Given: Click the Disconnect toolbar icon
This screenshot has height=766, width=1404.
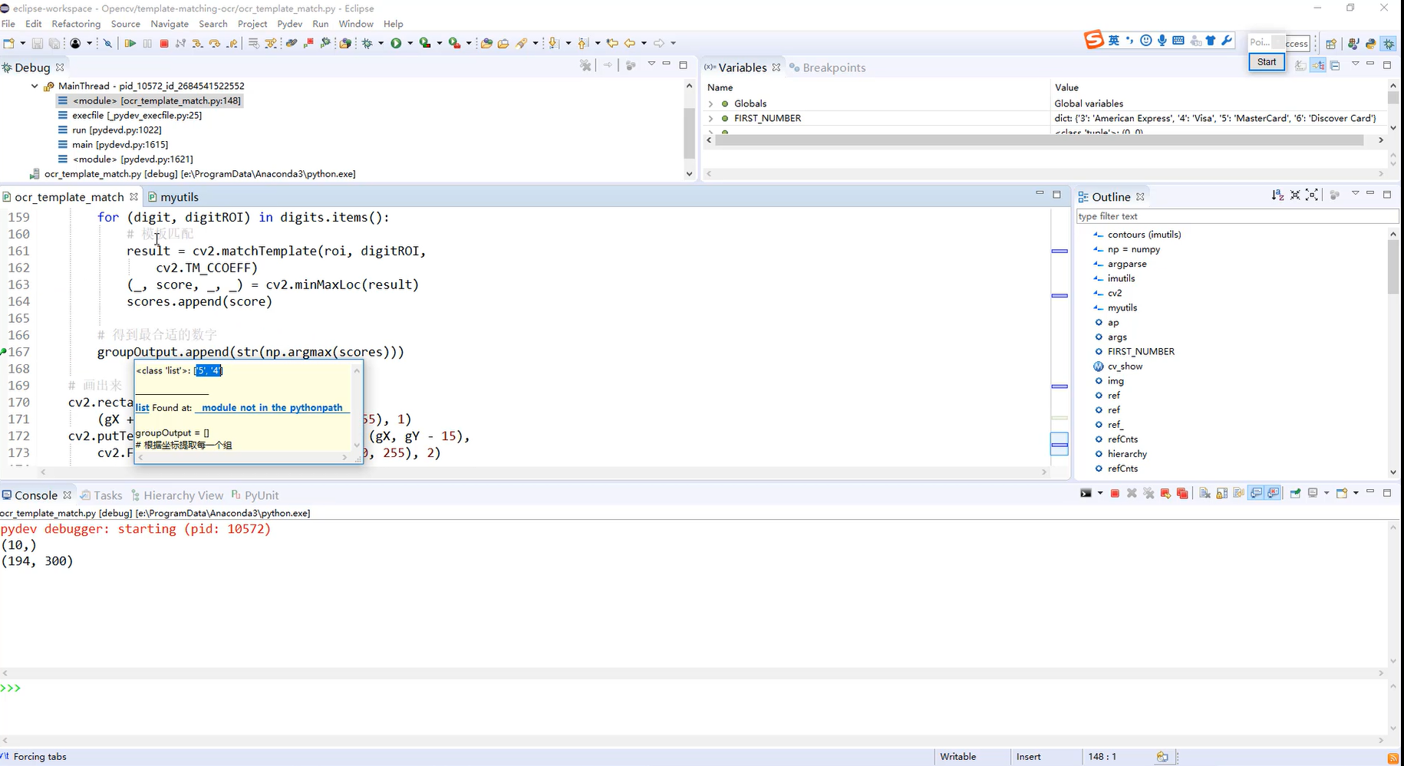Looking at the screenshot, I should click(x=180, y=43).
